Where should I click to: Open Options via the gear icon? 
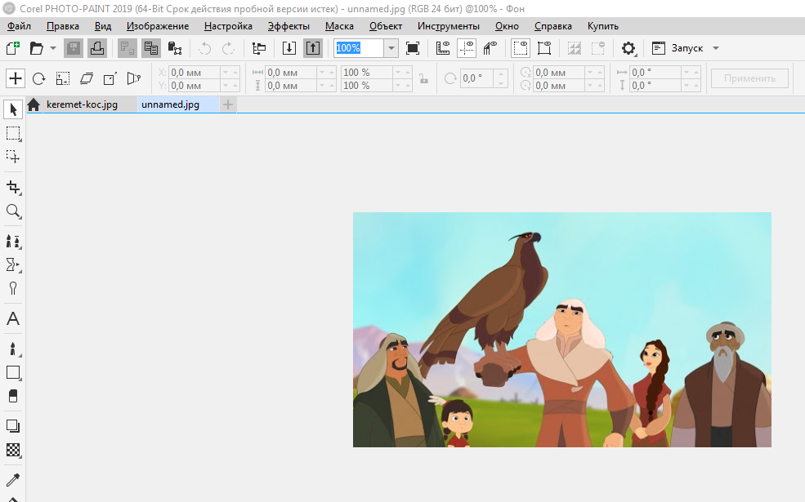tap(628, 48)
